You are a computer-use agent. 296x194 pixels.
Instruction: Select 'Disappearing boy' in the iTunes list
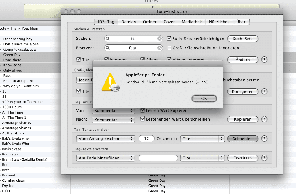pos(18,39)
